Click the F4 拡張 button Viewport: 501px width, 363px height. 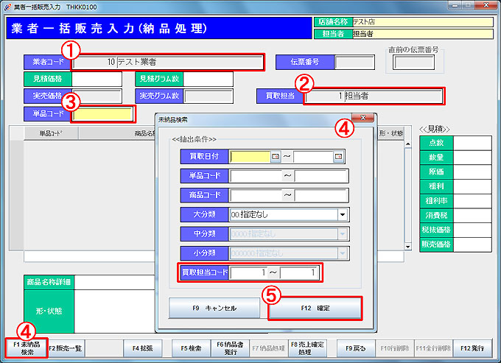(x=143, y=348)
